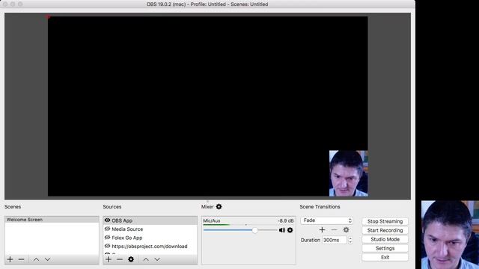The image size is (479, 269).
Task: Move scene down in Scenes list
Action: pyautogui.click(x=47, y=259)
